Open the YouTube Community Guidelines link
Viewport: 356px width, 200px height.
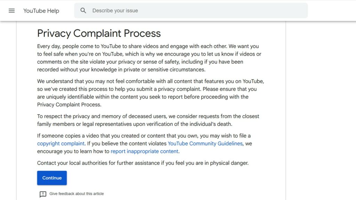tap(205, 143)
